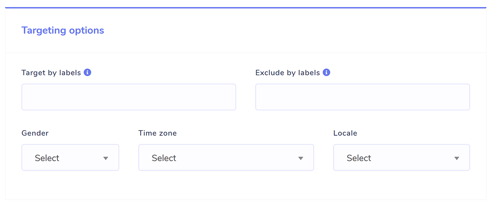Click info icon beside Exclude by labels
The image size is (492, 207).
point(326,72)
